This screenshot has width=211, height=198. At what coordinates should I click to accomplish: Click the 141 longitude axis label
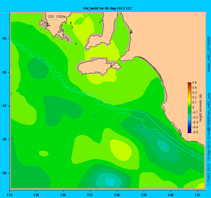tap(198, 195)
